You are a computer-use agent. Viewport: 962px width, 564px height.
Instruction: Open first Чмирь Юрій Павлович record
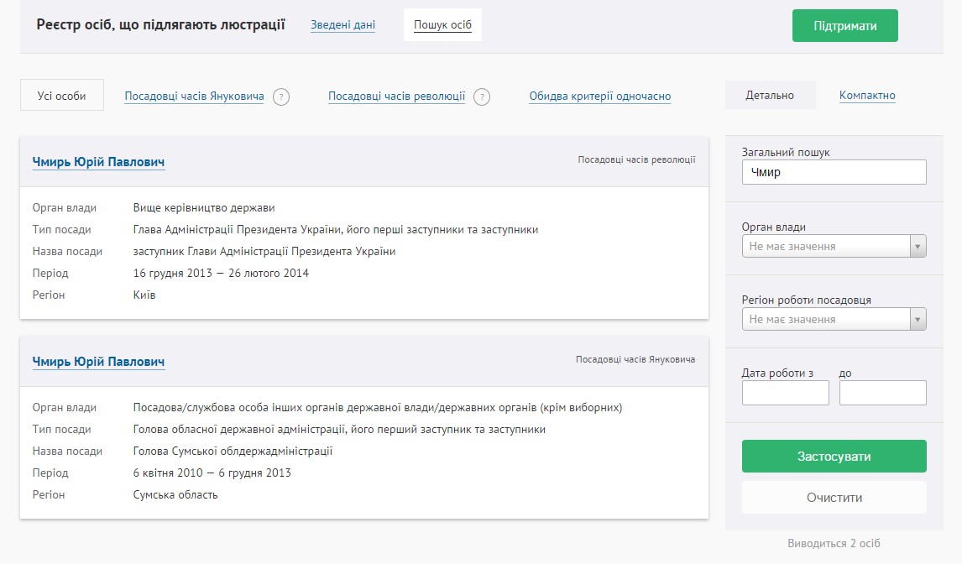98,162
